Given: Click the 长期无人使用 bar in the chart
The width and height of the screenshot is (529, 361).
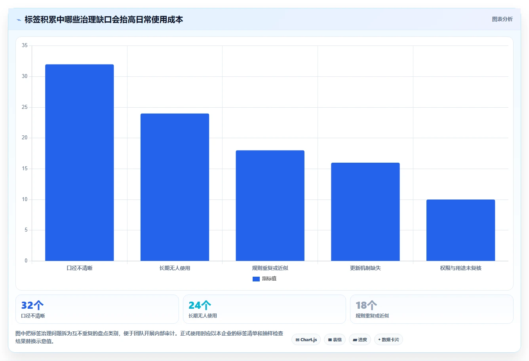Looking at the screenshot, I should tap(175, 187).
